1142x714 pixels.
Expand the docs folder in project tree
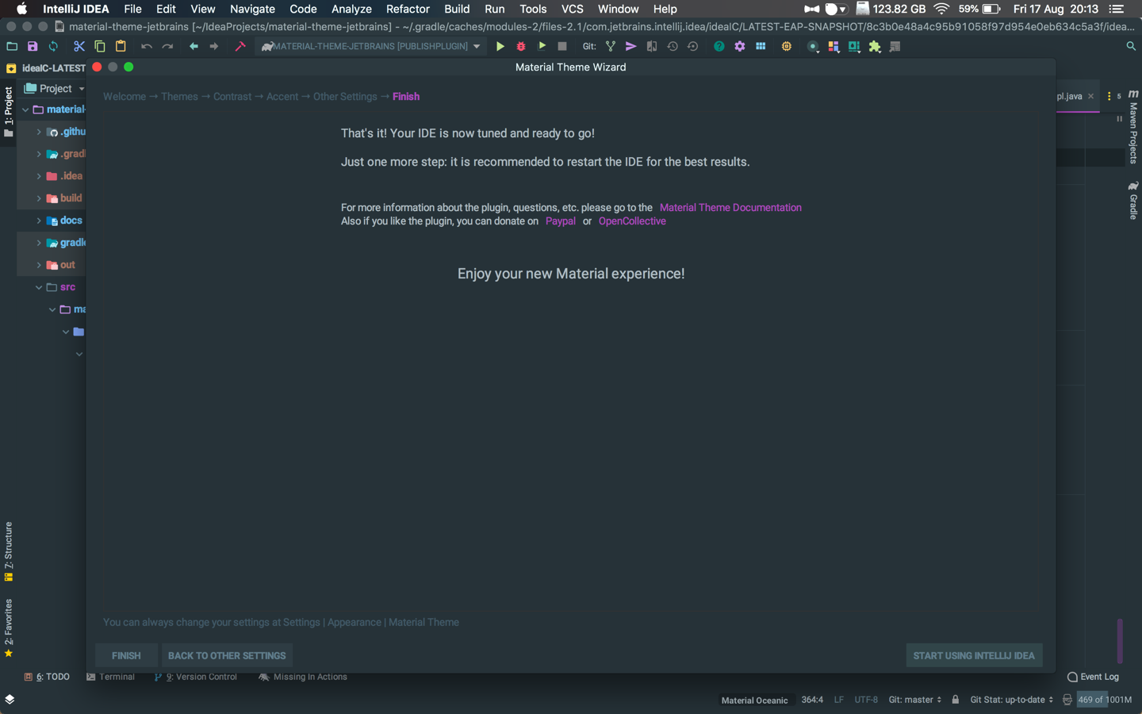39,221
